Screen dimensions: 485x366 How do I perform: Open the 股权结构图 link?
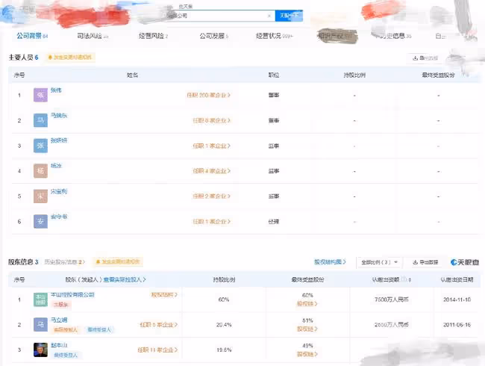(x=330, y=262)
